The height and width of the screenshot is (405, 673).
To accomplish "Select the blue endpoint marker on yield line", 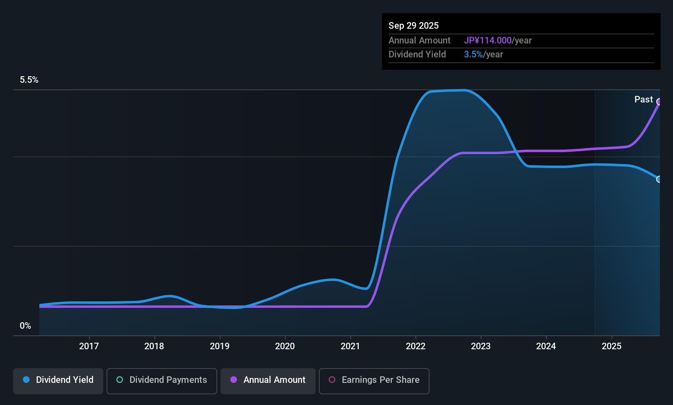I will click(659, 179).
